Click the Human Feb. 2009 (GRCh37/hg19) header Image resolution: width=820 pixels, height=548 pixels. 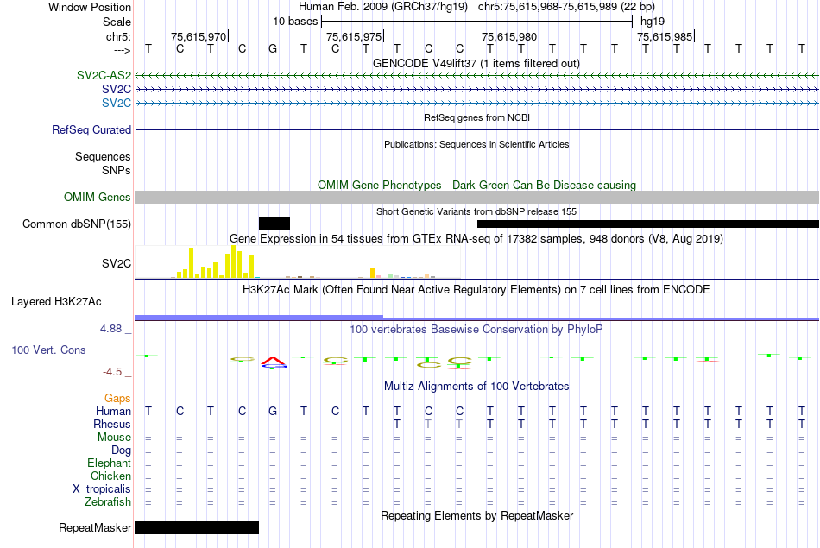[384, 7]
